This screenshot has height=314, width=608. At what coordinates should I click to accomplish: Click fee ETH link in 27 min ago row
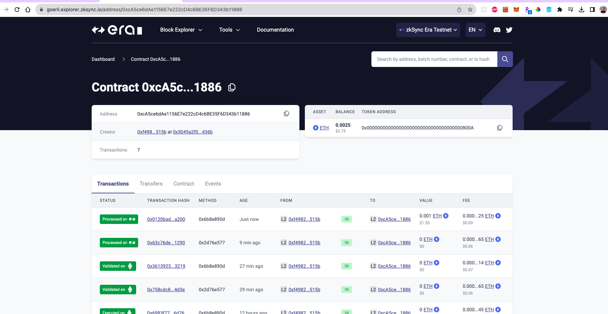[x=490, y=263]
